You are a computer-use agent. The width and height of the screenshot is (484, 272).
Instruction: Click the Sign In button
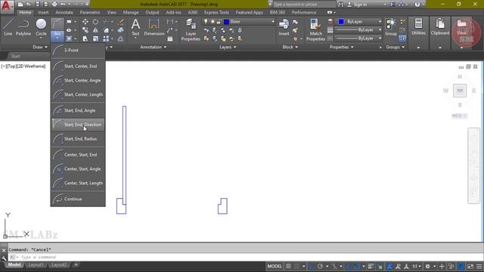coord(357,5)
